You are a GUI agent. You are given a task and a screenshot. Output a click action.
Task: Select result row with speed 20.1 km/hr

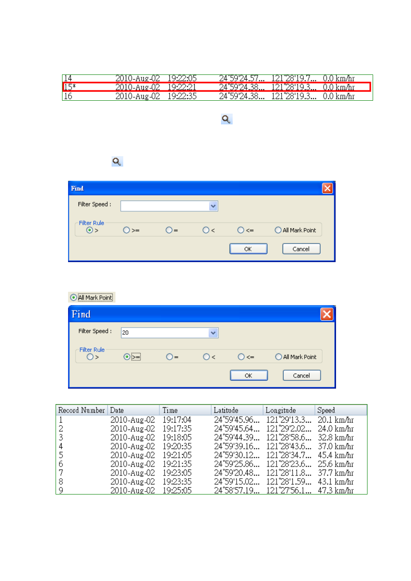click(211, 420)
